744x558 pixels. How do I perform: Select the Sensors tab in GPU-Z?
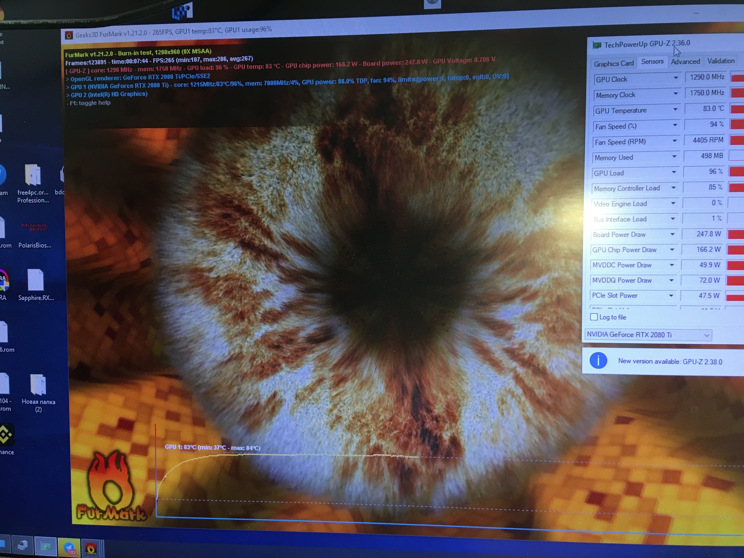(x=652, y=61)
